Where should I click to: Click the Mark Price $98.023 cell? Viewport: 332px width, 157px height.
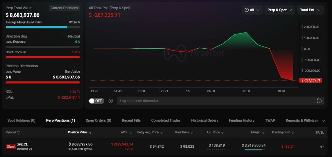click(x=187, y=147)
